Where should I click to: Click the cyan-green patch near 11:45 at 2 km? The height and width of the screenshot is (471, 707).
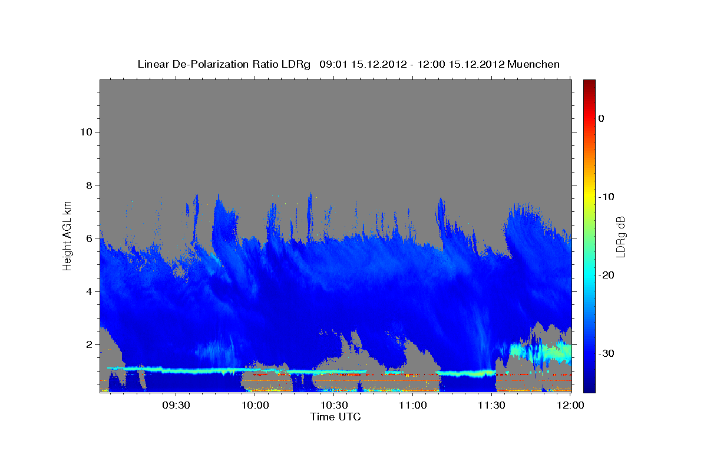539,353
